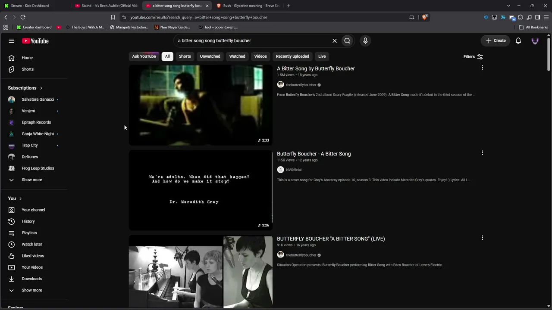This screenshot has width=552, height=310.
Task: Open the Creator dashboard bookmark
Action: point(34,27)
